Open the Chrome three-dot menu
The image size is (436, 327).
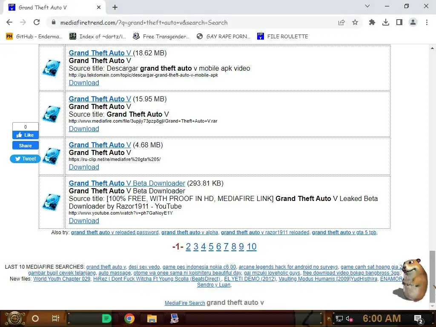point(427,23)
